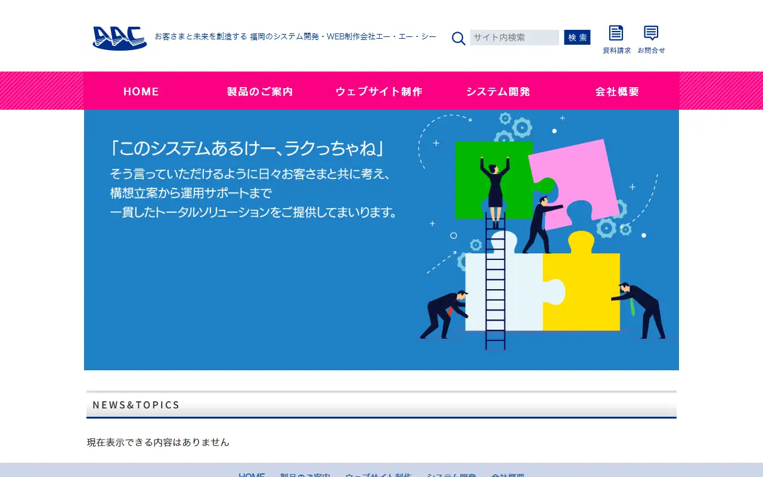The height and width of the screenshot is (477, 763).
Task: Click the puzzle illustration hero banner
Action: [x=381, y=240]
